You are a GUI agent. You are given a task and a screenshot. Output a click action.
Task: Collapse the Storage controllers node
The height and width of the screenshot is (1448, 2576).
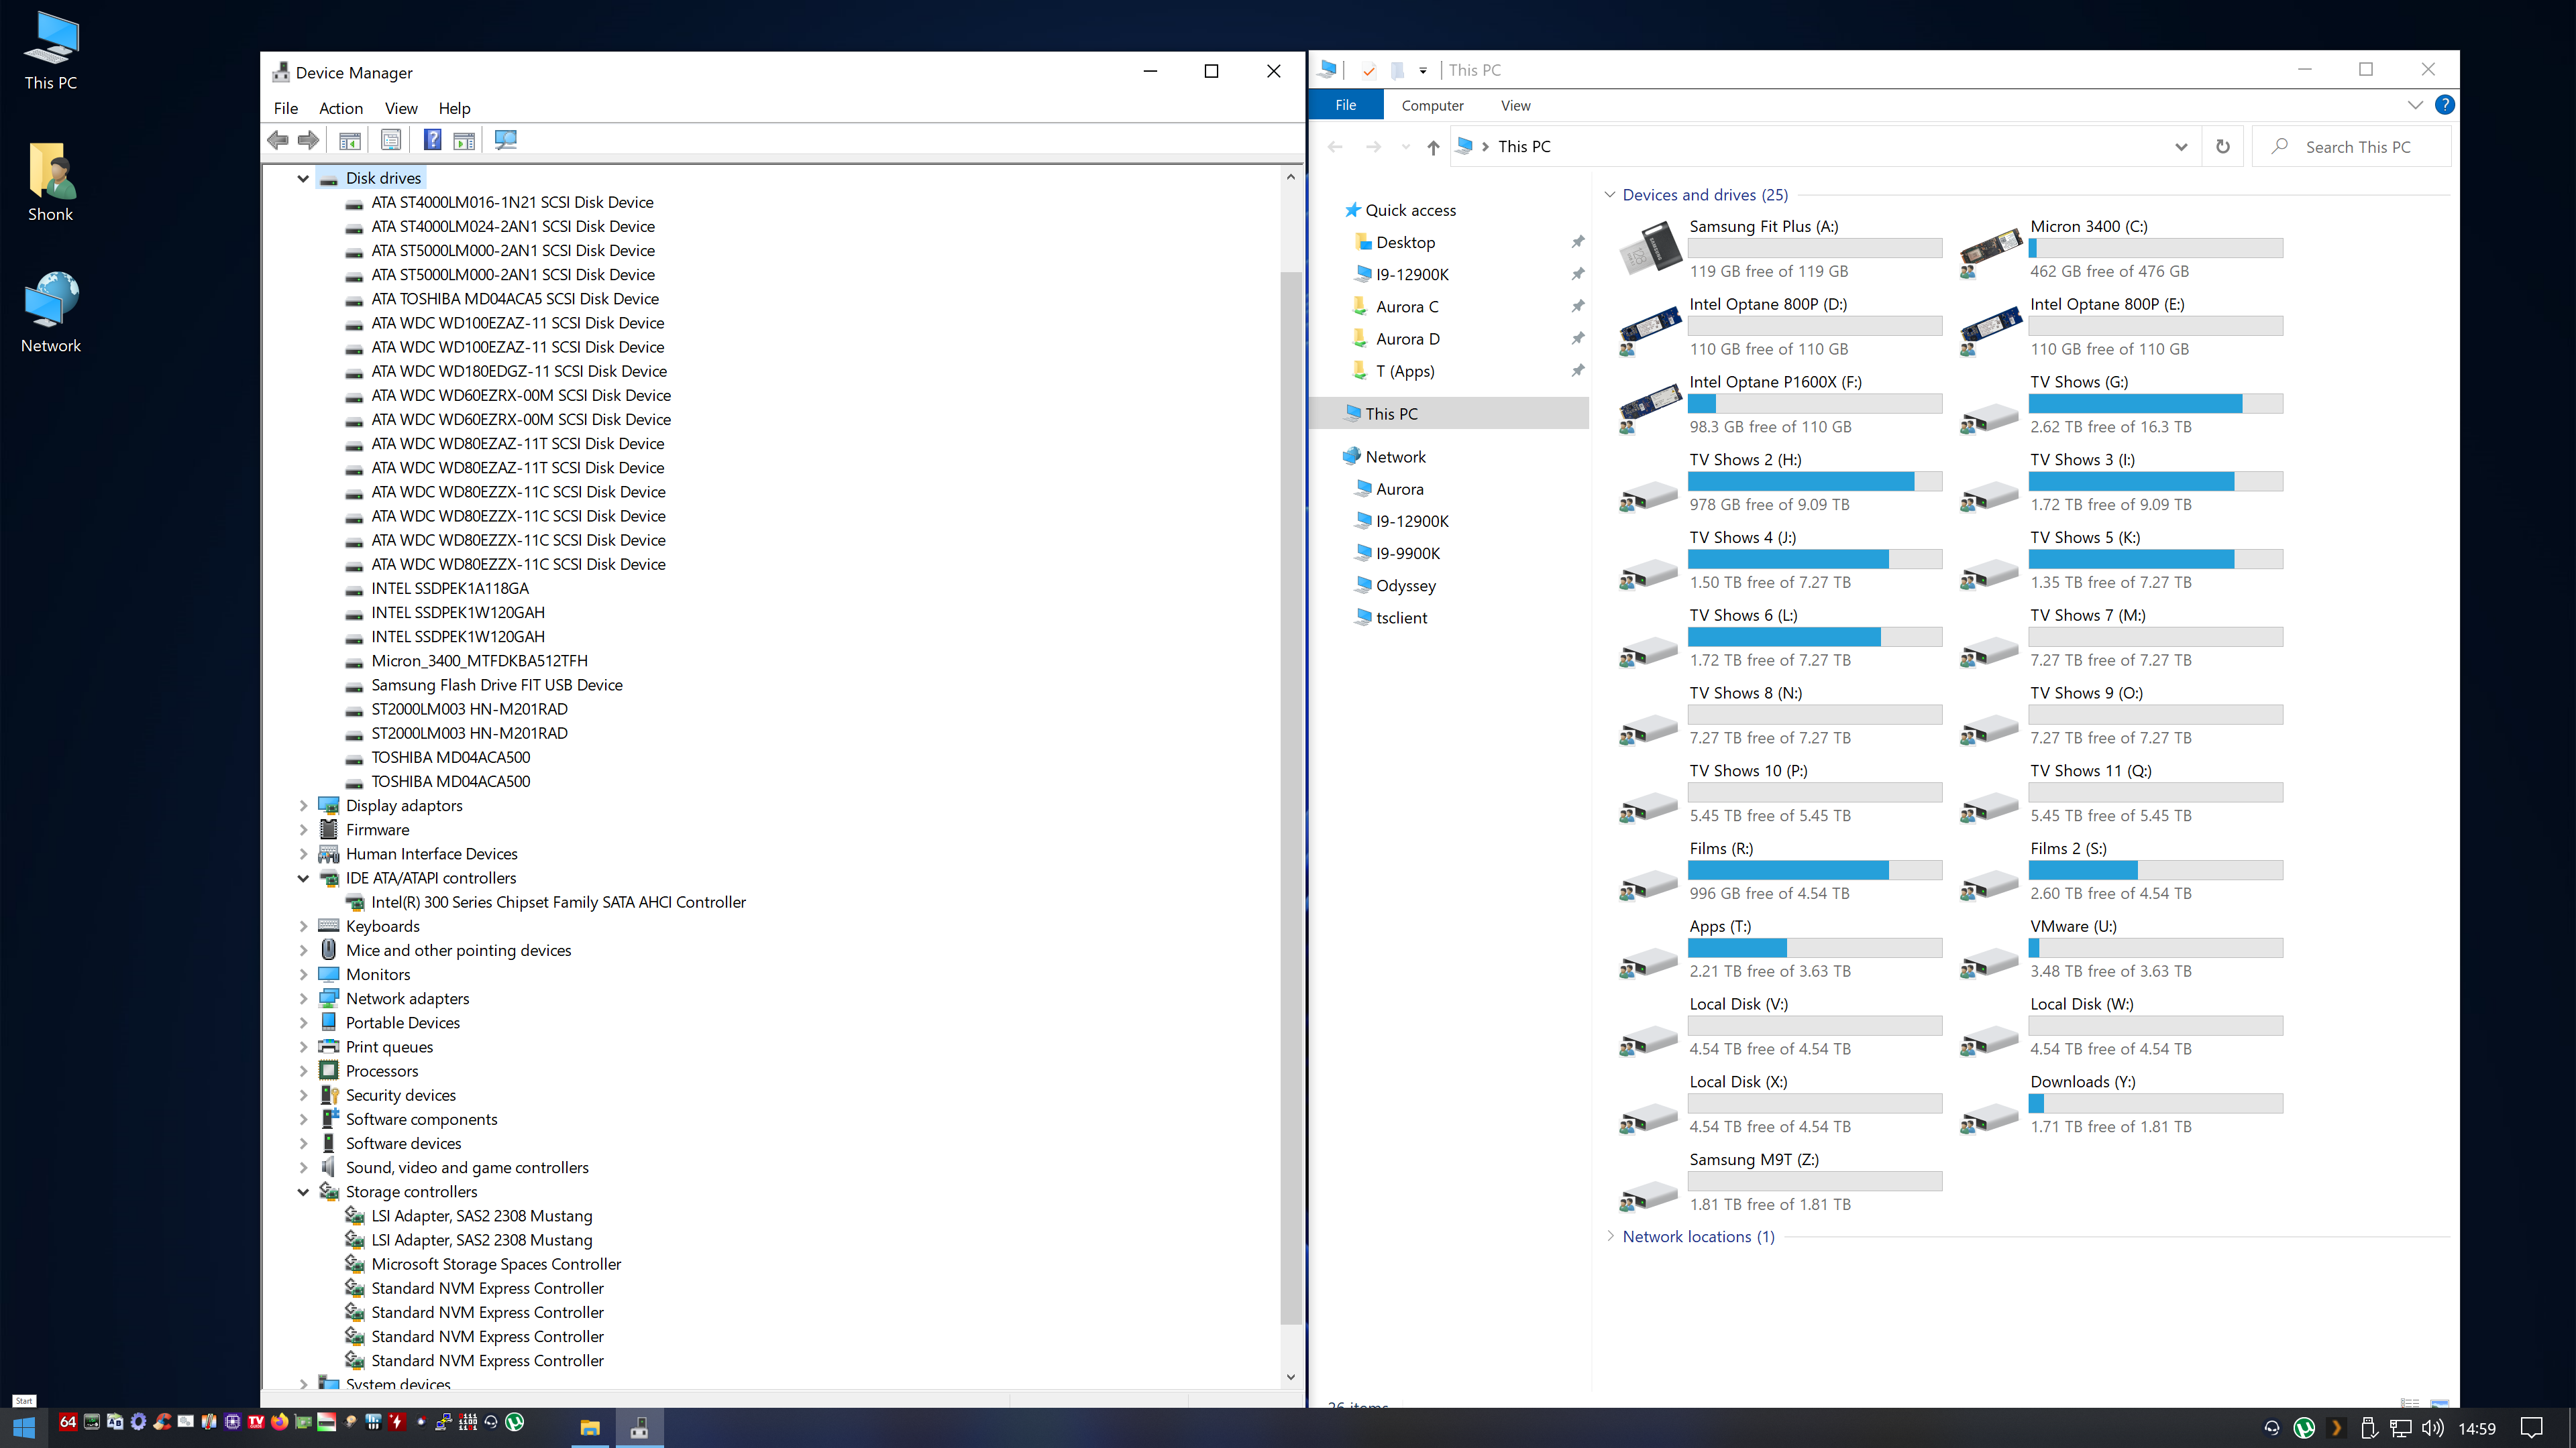[303, 1192]
